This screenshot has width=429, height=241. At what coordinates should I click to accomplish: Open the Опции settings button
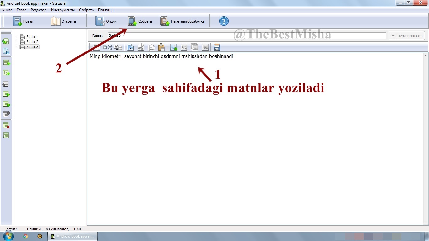(106, 21)
